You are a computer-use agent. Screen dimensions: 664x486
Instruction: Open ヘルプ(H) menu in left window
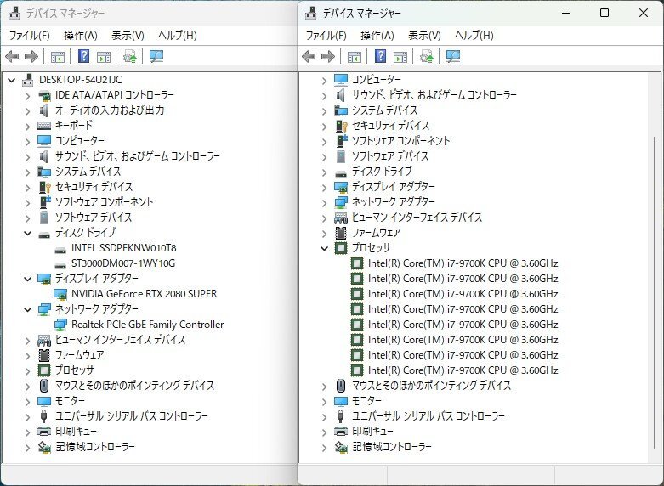click(178, 36)
